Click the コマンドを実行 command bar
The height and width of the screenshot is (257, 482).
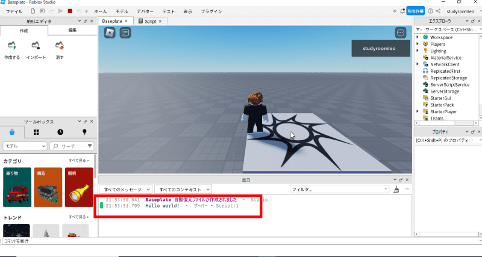click(x=241, y=241)
